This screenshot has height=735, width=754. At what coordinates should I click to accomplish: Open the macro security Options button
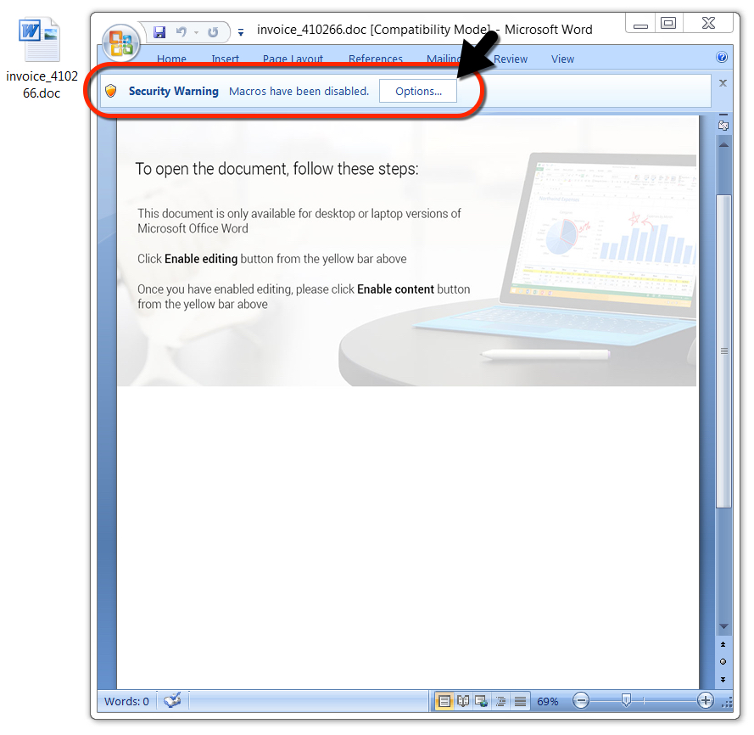point(418,91)
